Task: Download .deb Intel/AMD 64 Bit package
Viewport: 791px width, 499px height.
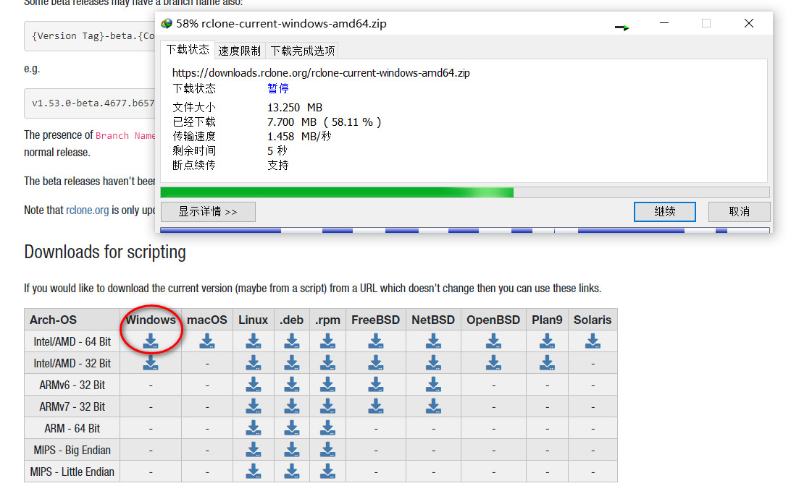Action: pyautogui.click(x=292, y=341)
